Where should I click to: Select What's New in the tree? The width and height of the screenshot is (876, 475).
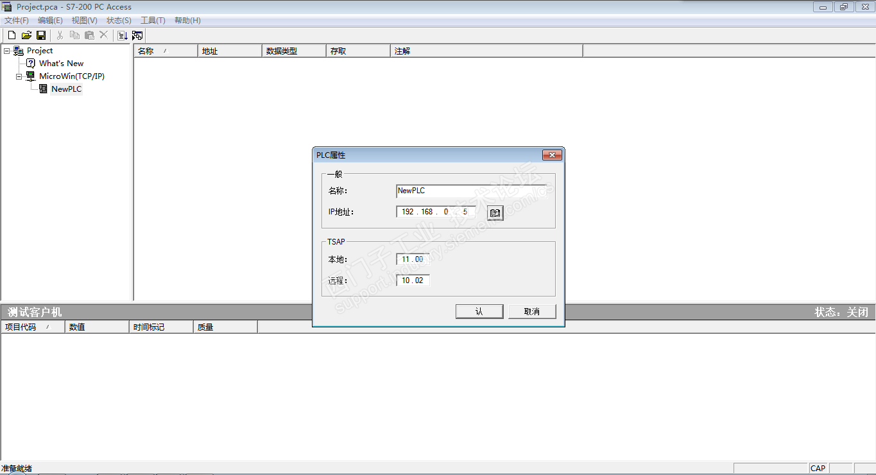point(61,64)
